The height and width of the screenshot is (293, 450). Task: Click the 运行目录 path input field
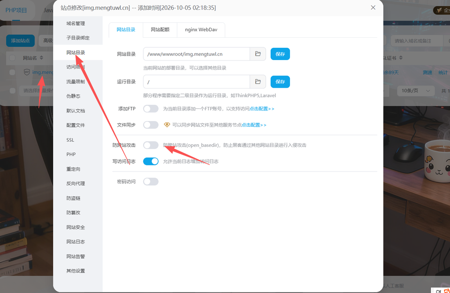[196, 82]
